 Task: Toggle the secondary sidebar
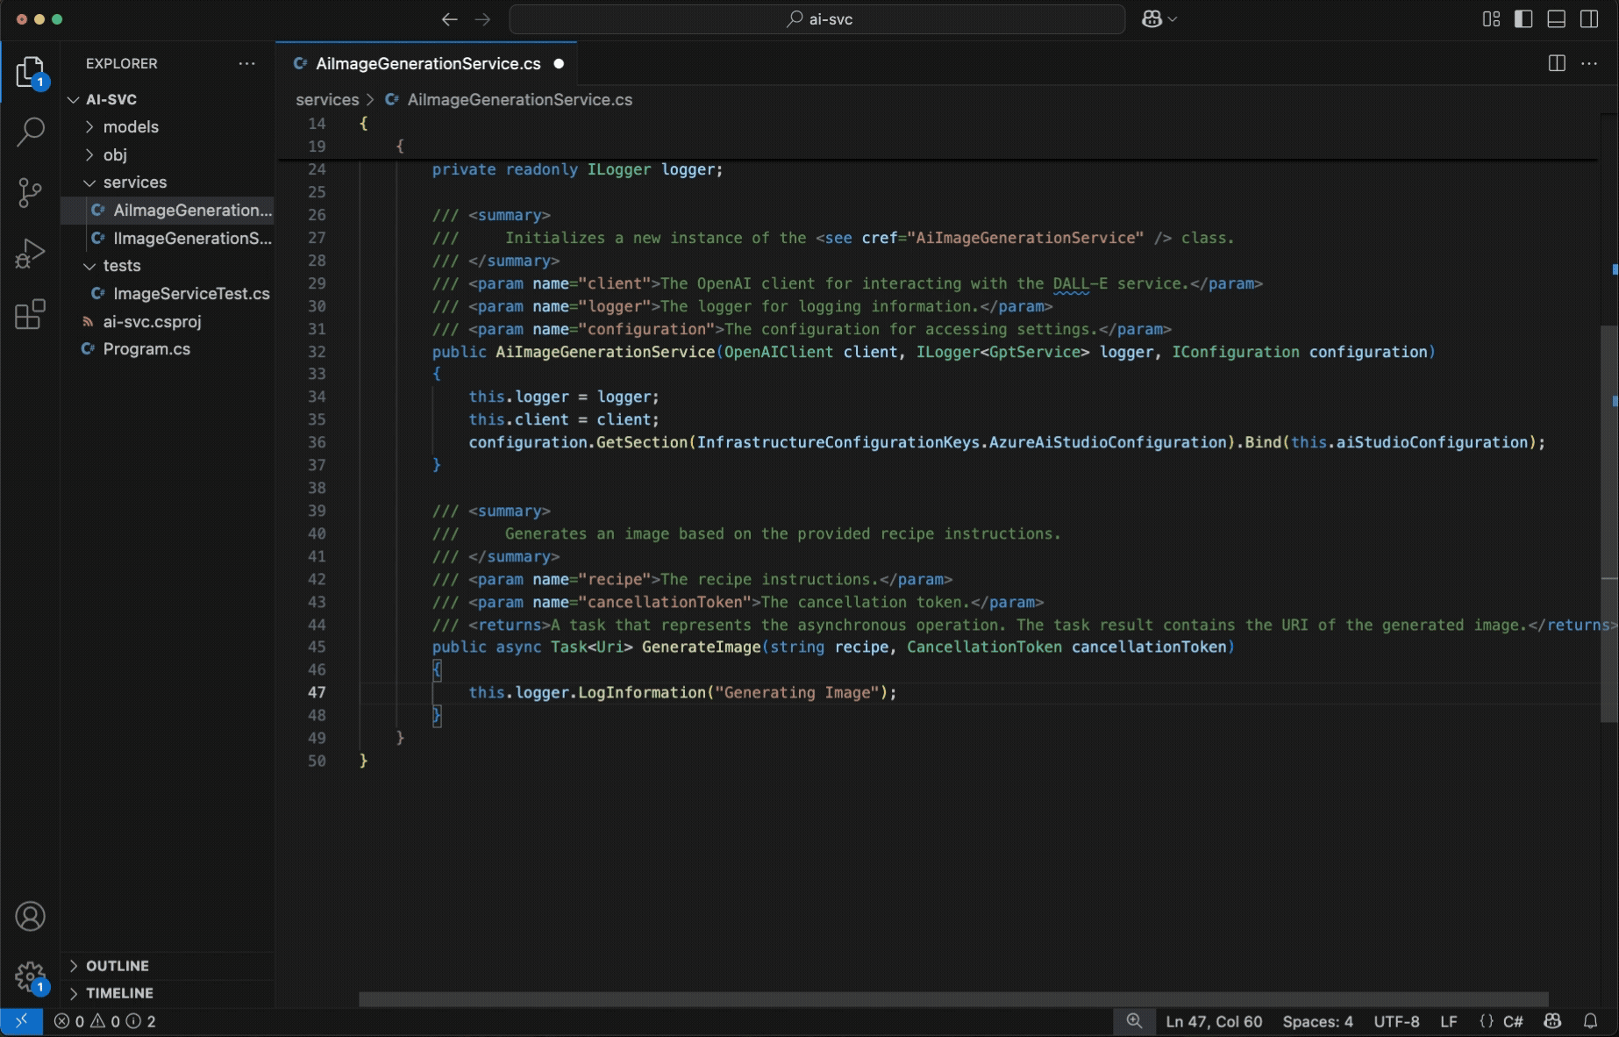point(1589,18)
